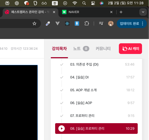Click the 9:57 duration text
This screenshot has width=149, height=140.
(x=131, y=103)
